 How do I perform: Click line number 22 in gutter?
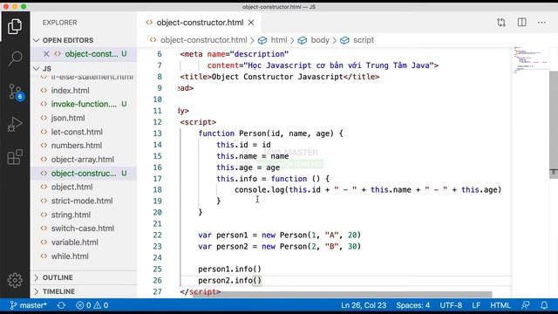pos(157,235)
